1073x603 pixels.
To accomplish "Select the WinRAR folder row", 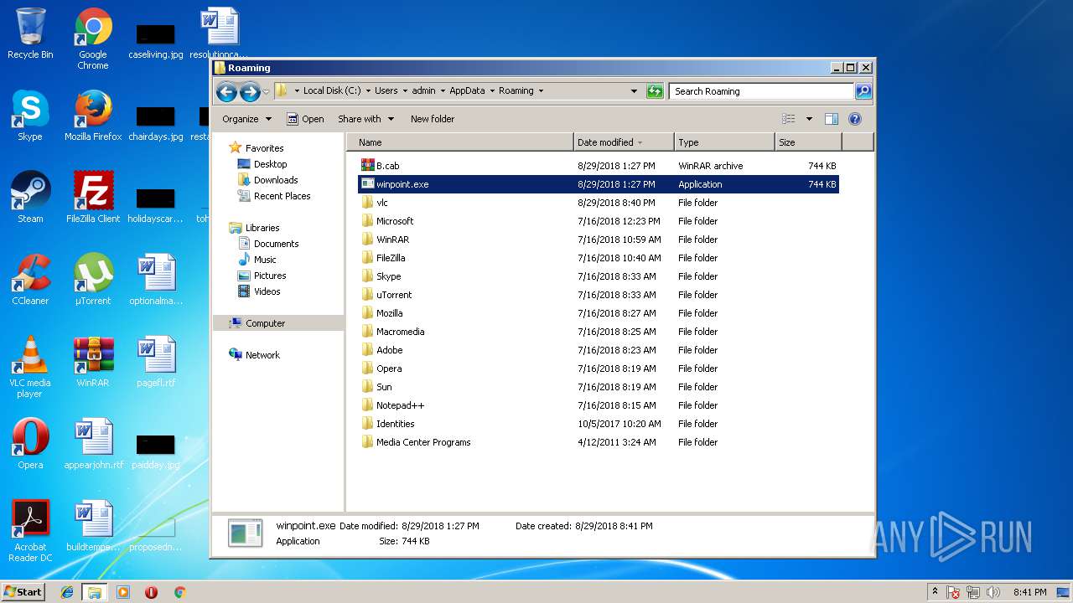I will coord(599,240).
